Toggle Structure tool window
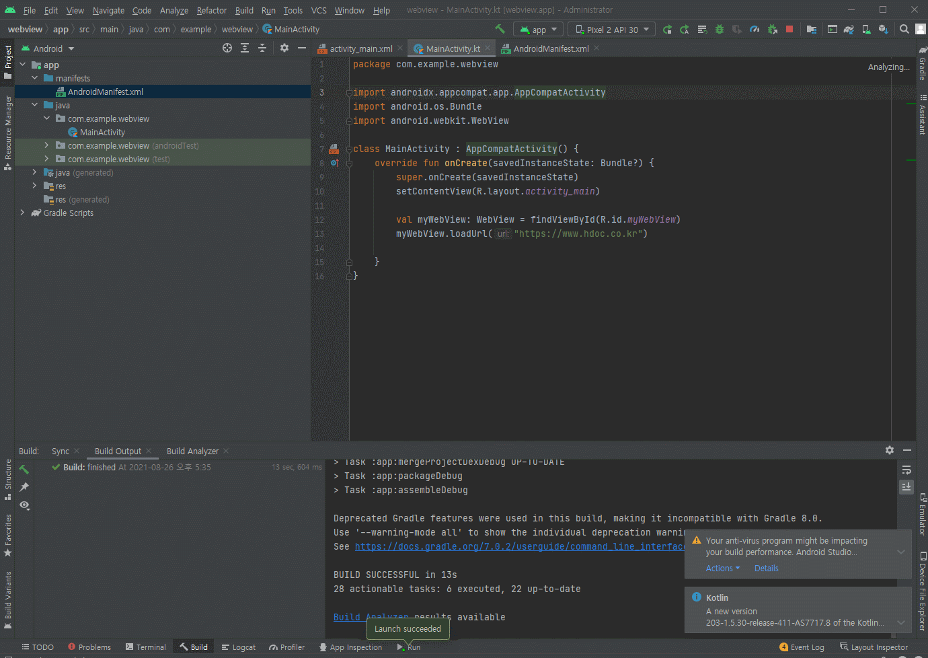Viewport: 928px width, 658px height. pos(7,480)
